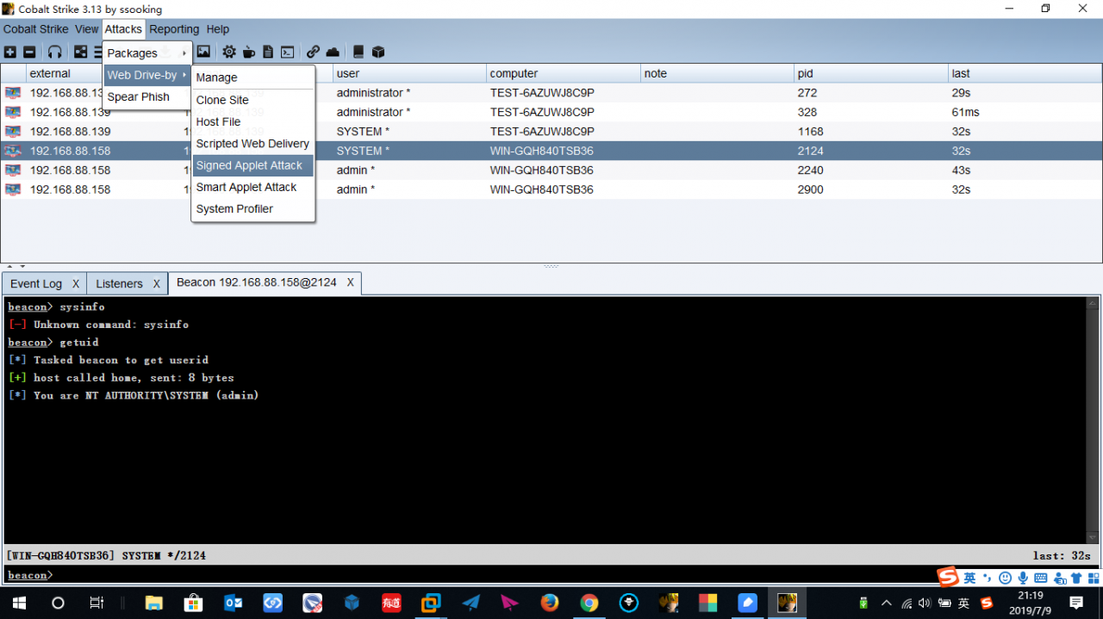Select the SYSTEM session with pid 1168
Screen dimensions: 1103x619
[551, 132]
